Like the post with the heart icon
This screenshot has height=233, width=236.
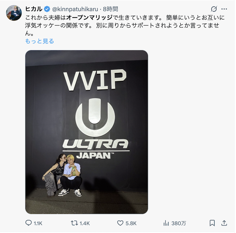120,223
